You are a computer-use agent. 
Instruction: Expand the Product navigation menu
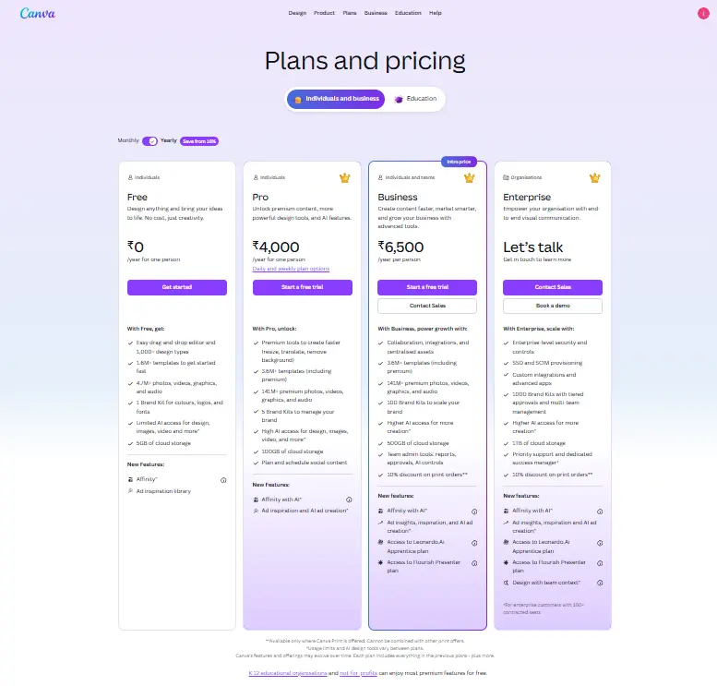coord(324,13)
